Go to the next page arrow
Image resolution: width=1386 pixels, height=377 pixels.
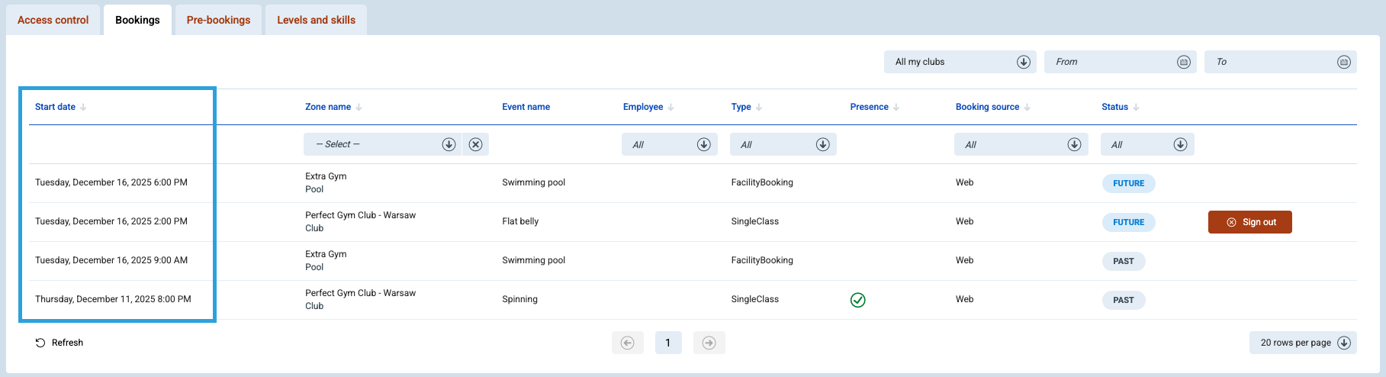(x=709, y=343)
